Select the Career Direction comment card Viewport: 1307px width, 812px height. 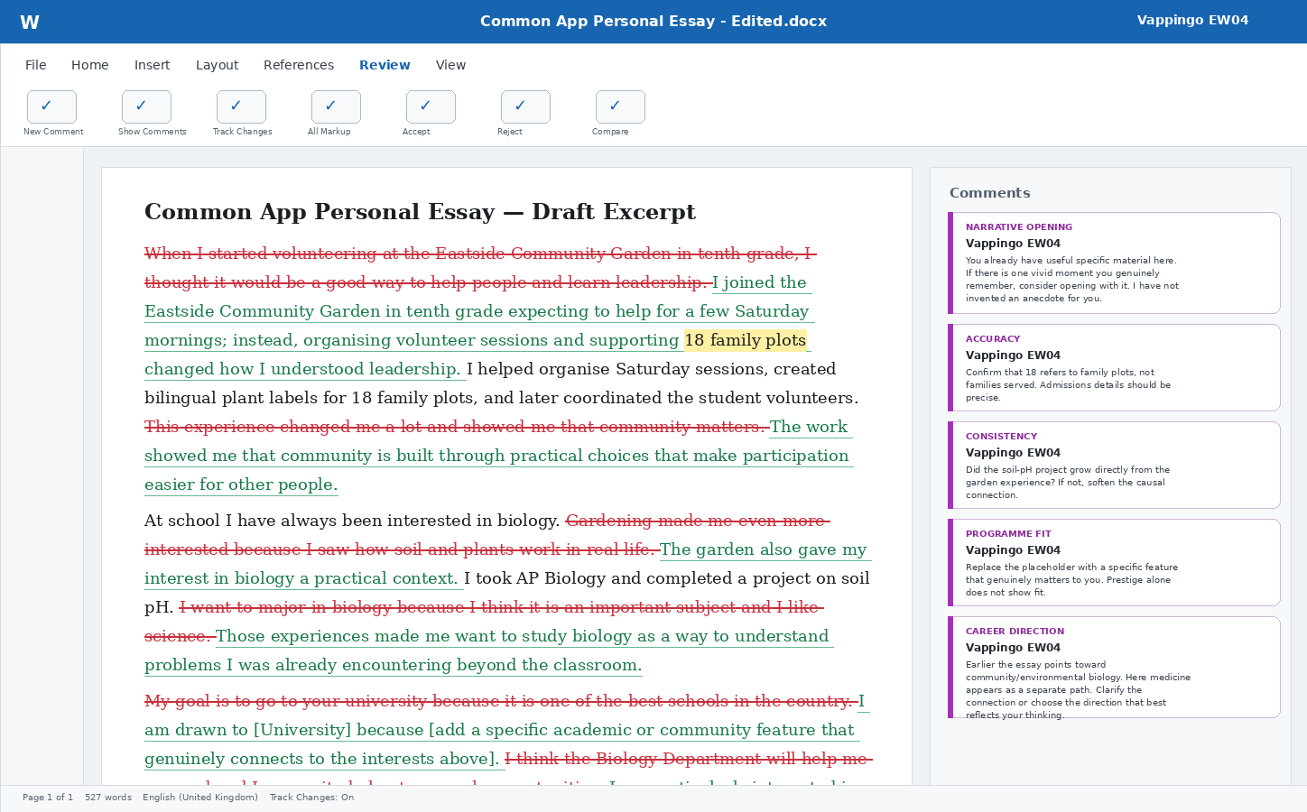[x=1114, y=667]
